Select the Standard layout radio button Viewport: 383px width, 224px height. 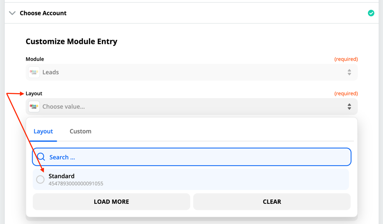pos(40,179)
